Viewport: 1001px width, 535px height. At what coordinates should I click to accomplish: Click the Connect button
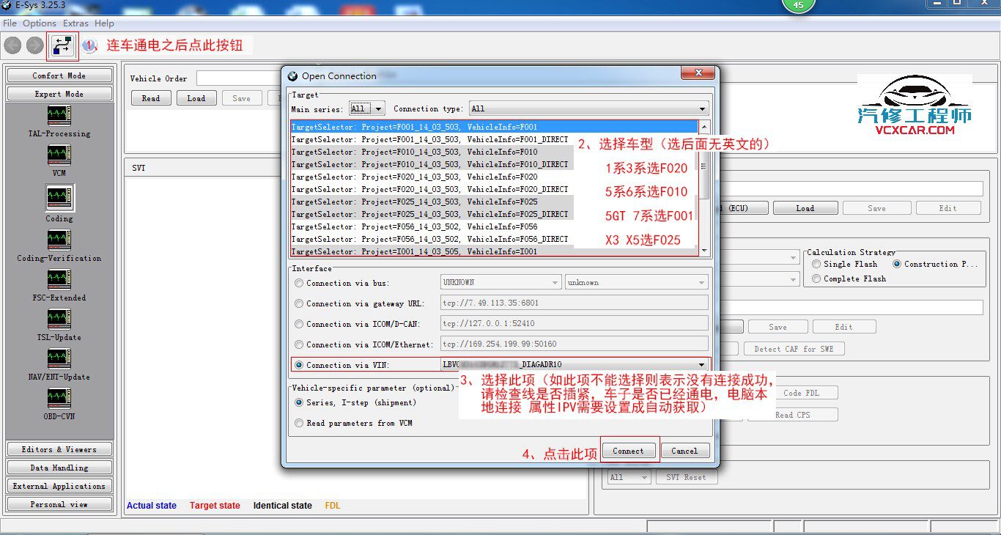pos(628,451)
